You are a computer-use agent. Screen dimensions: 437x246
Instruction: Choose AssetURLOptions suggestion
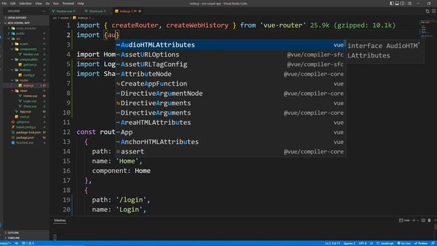[231, 55]
